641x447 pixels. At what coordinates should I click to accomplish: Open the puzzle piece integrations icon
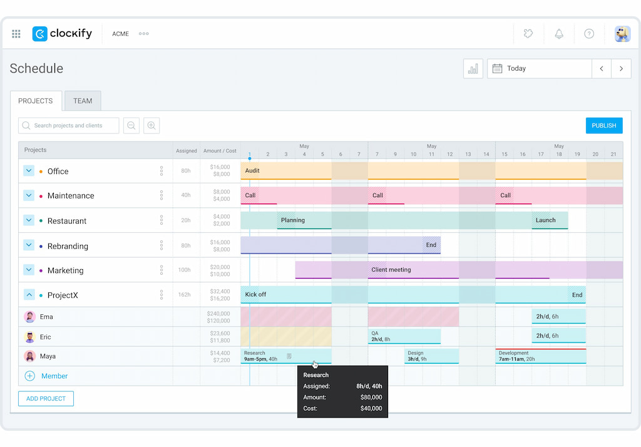[x=528, y=34]
